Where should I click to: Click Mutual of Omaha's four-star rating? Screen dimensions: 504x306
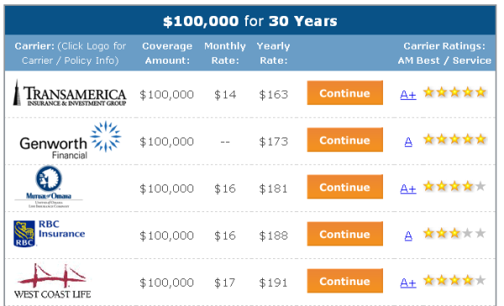click(454, 186)
